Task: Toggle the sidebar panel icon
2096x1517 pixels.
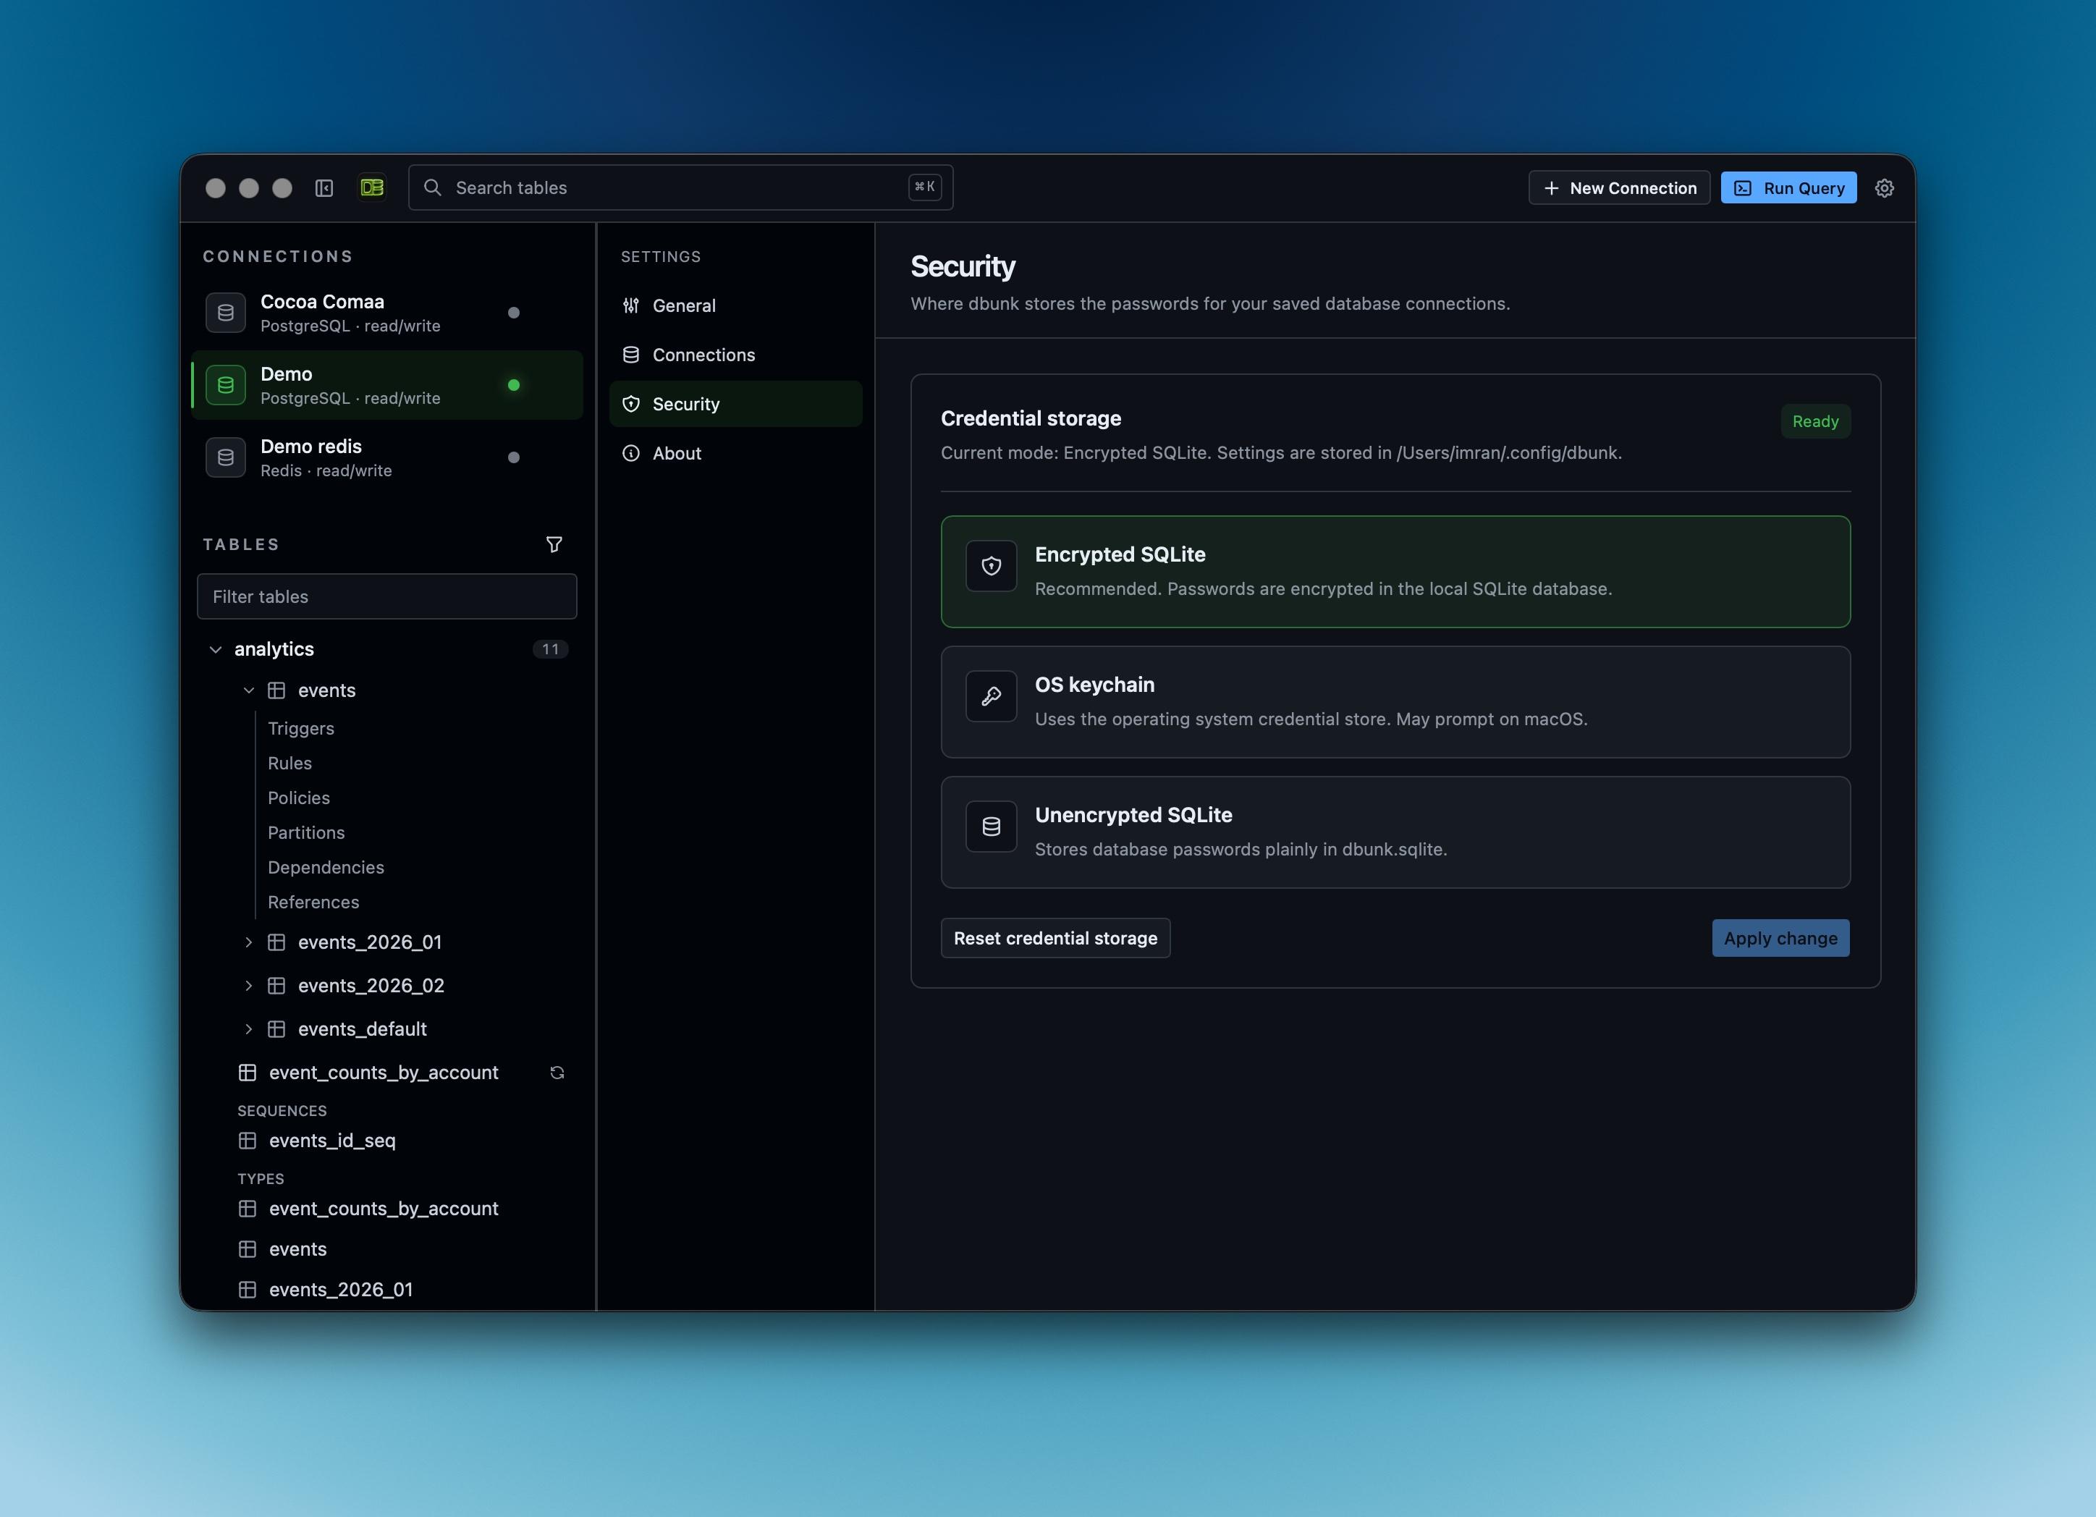Action: coord(324,187)
